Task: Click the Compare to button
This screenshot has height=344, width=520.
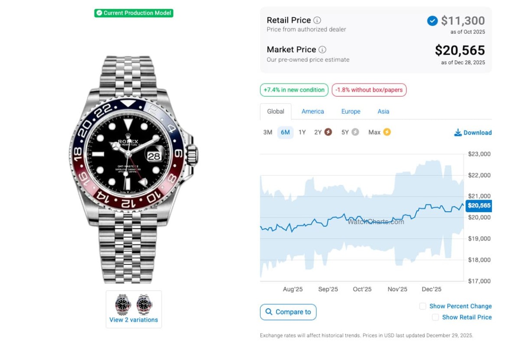Action: pos(288,312)
